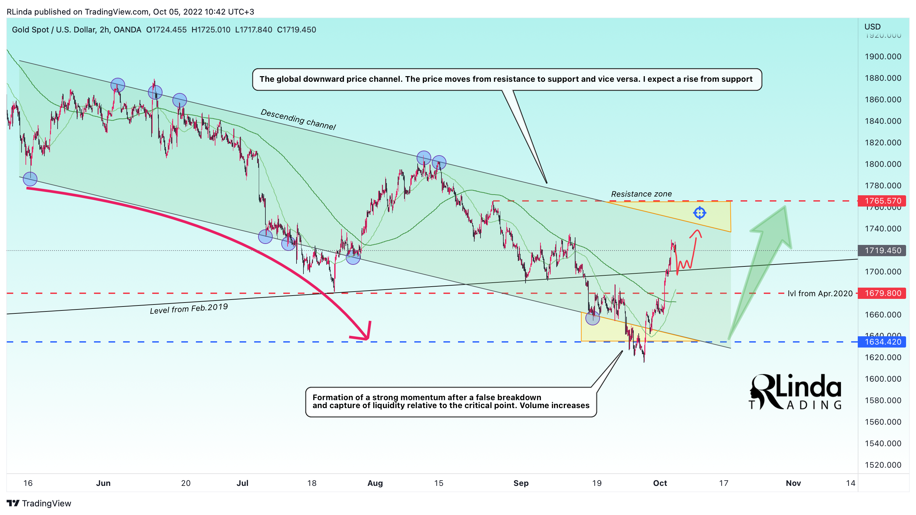Click the 'Jul' label on time axis
Screen dimensions: 916x515
point(243,483)
